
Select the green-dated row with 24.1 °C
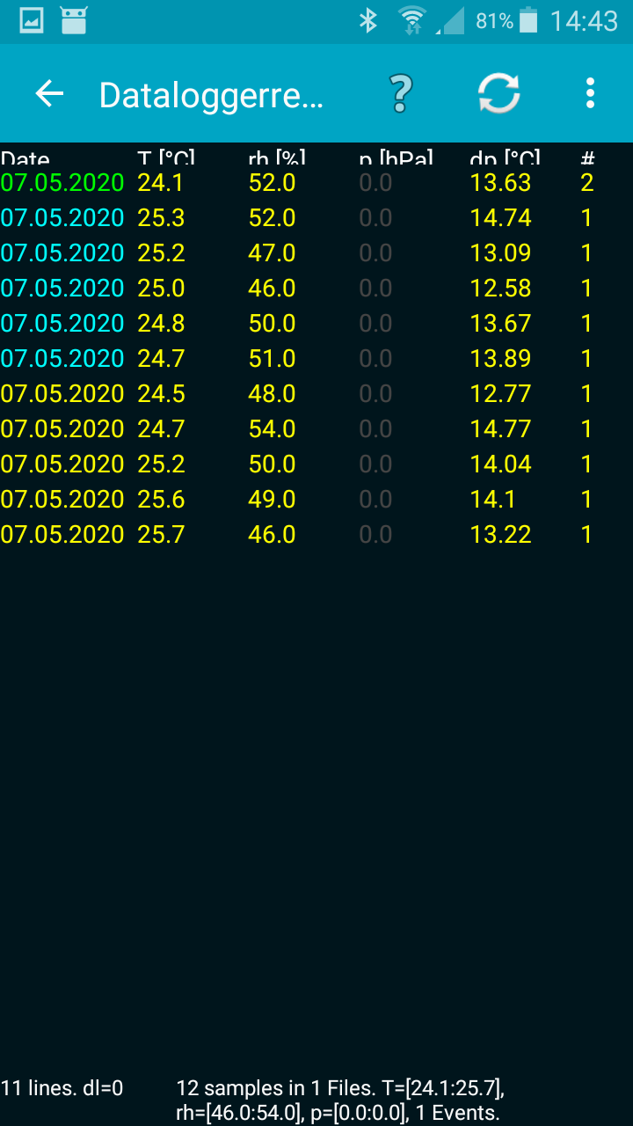tap(299, 183)
